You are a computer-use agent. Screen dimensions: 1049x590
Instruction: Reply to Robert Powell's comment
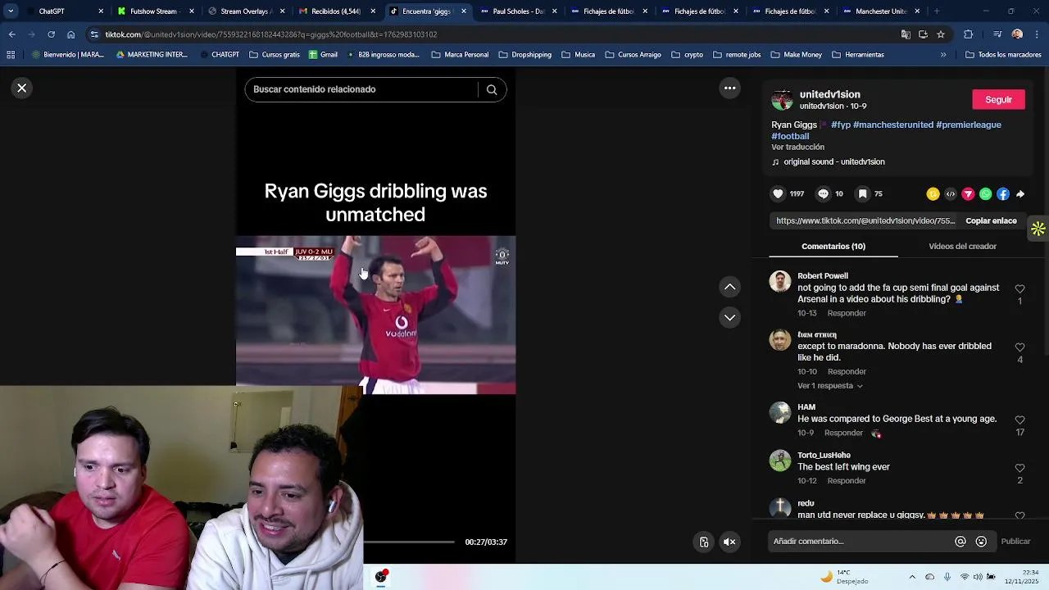(x=847, y=313)
